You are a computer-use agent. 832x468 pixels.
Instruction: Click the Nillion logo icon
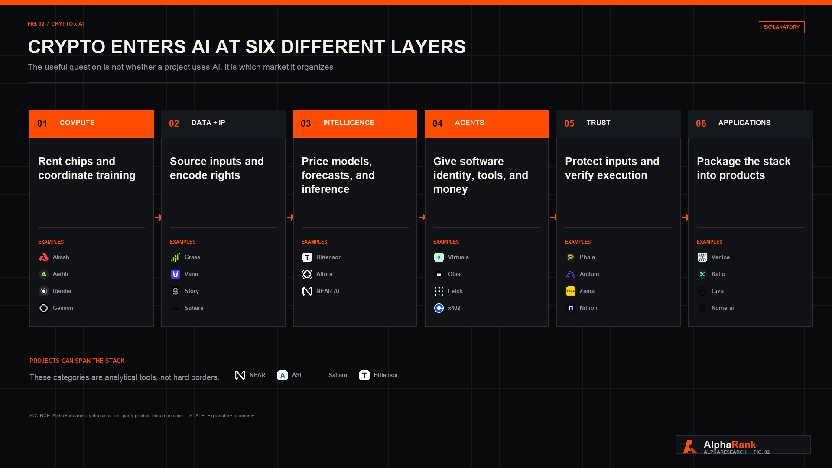[571, 308]
